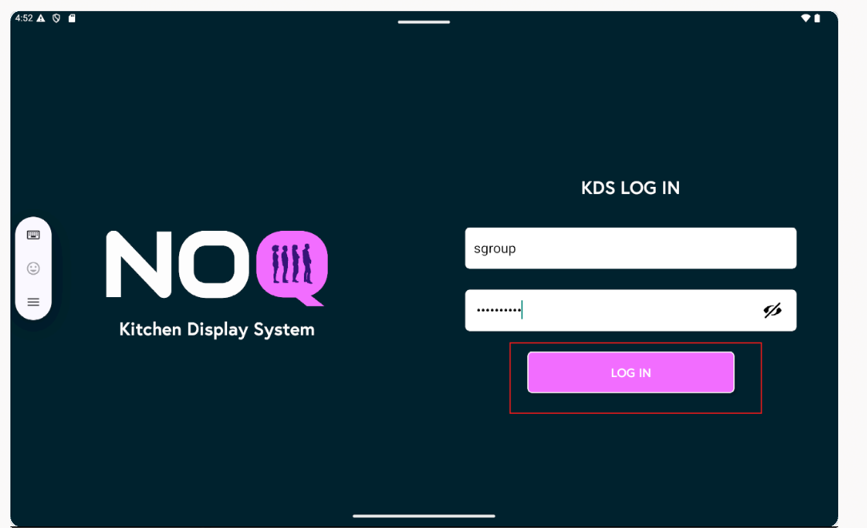867x528 pixels.
Task: Show password using crossed-eye toggle
Action: [772, 311]
